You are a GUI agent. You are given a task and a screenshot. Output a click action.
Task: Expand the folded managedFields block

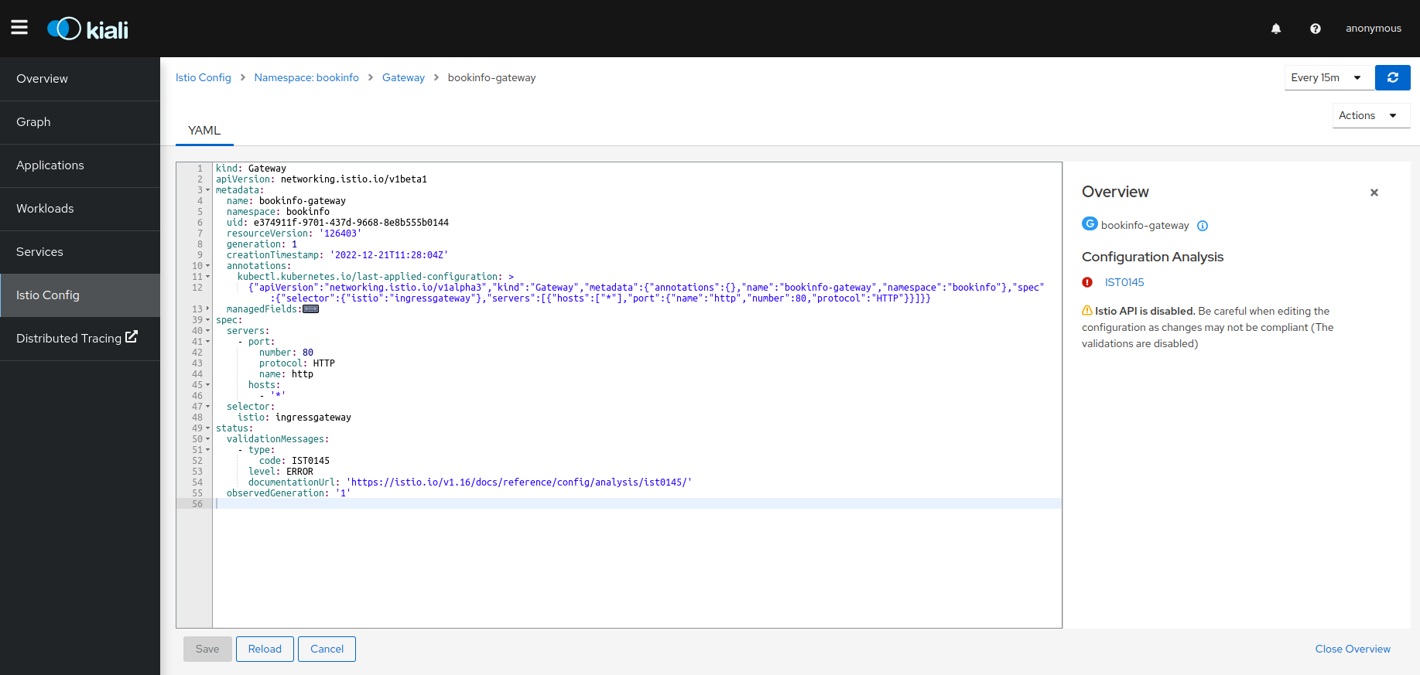click(310, 309)
